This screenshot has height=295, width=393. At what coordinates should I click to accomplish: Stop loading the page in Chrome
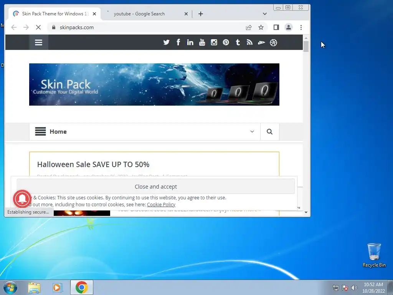tap(38, 27)
